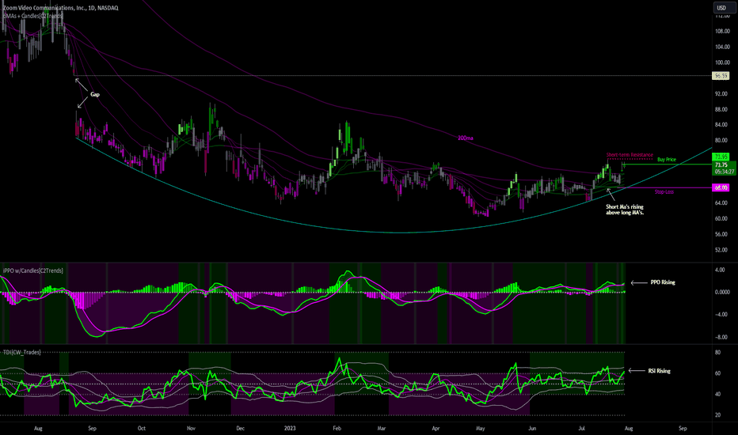Select the RSI Rising annotation
738x435 pixels.
click(x=659, y=371)
